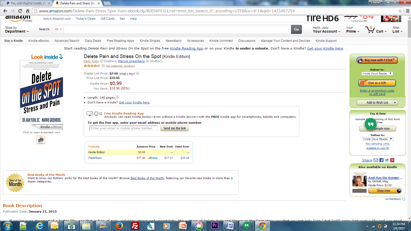Screen dimensions: 411x231
Task: Click Buy now with 1-Click button
Action: [x=377, y=60]
